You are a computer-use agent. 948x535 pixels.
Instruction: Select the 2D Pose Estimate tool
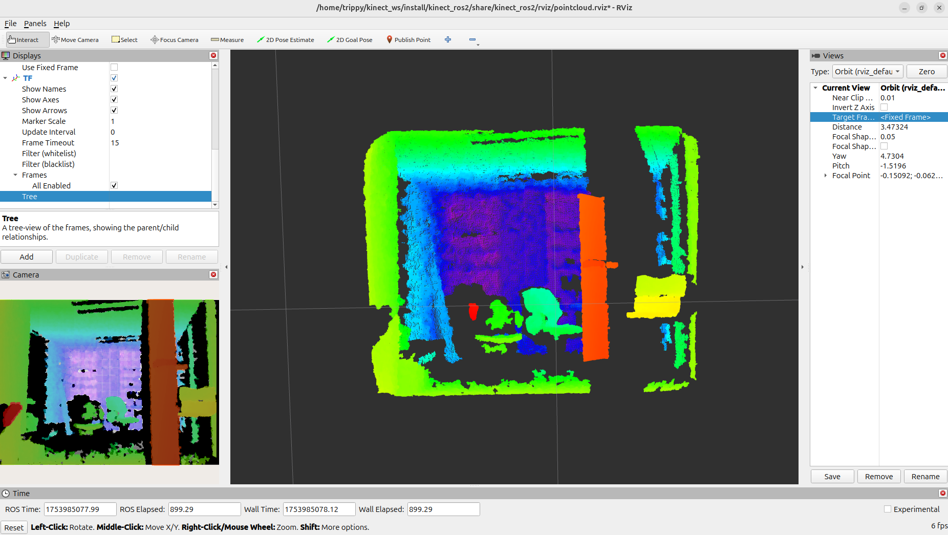[x=285, y=39]
